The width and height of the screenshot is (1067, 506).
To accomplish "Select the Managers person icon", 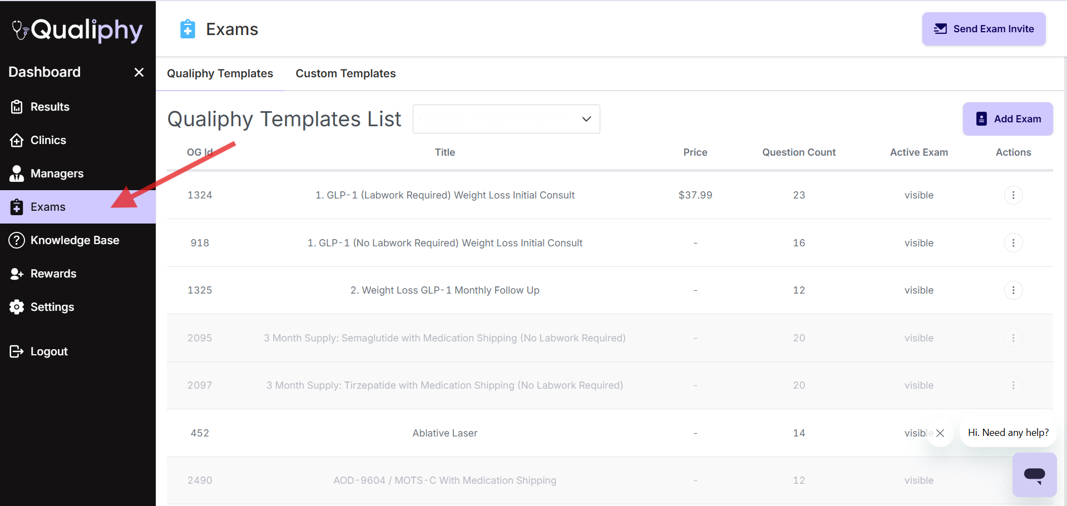I will point(17,173).
